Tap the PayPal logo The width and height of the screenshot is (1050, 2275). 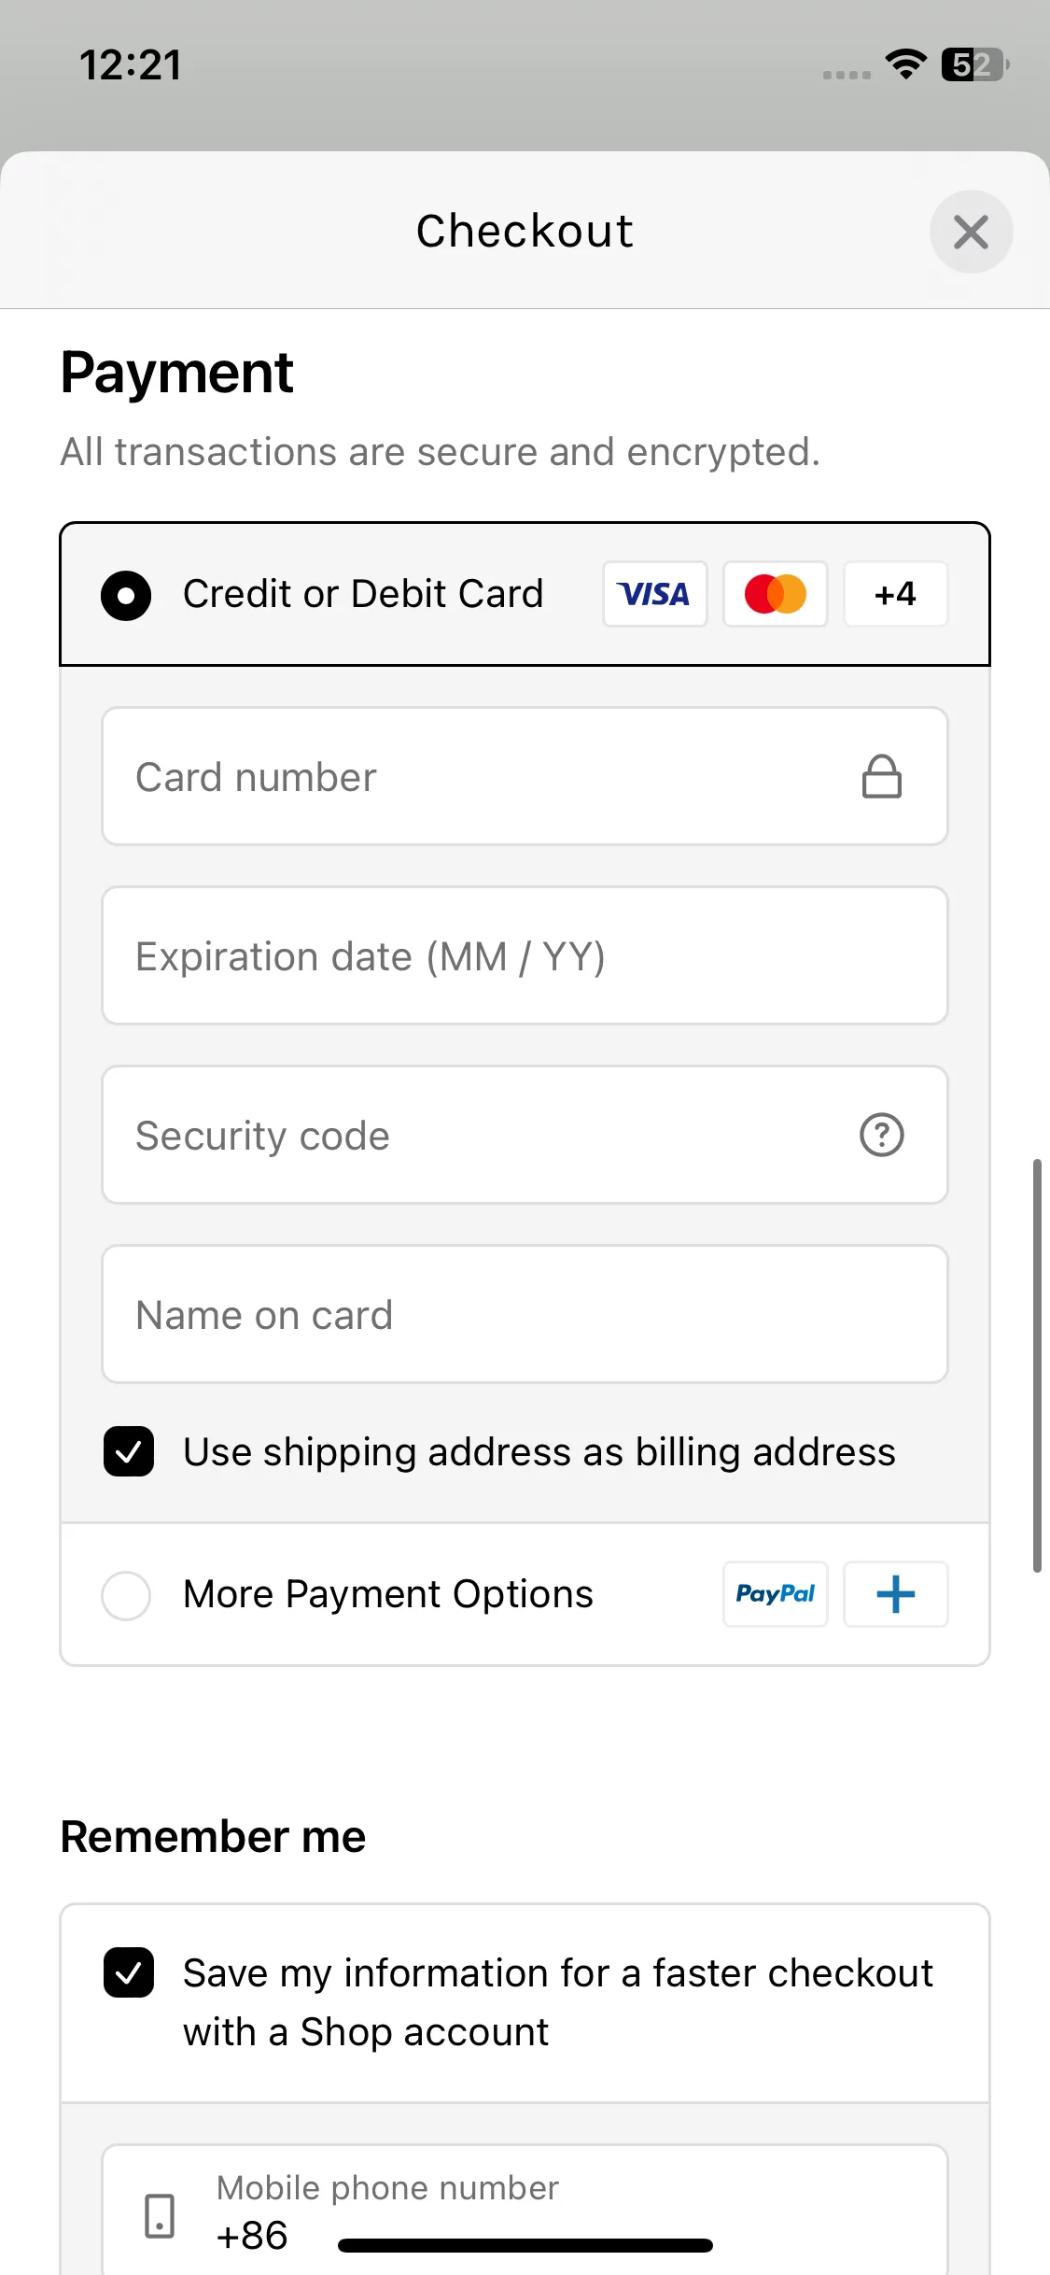[775, 1594]
